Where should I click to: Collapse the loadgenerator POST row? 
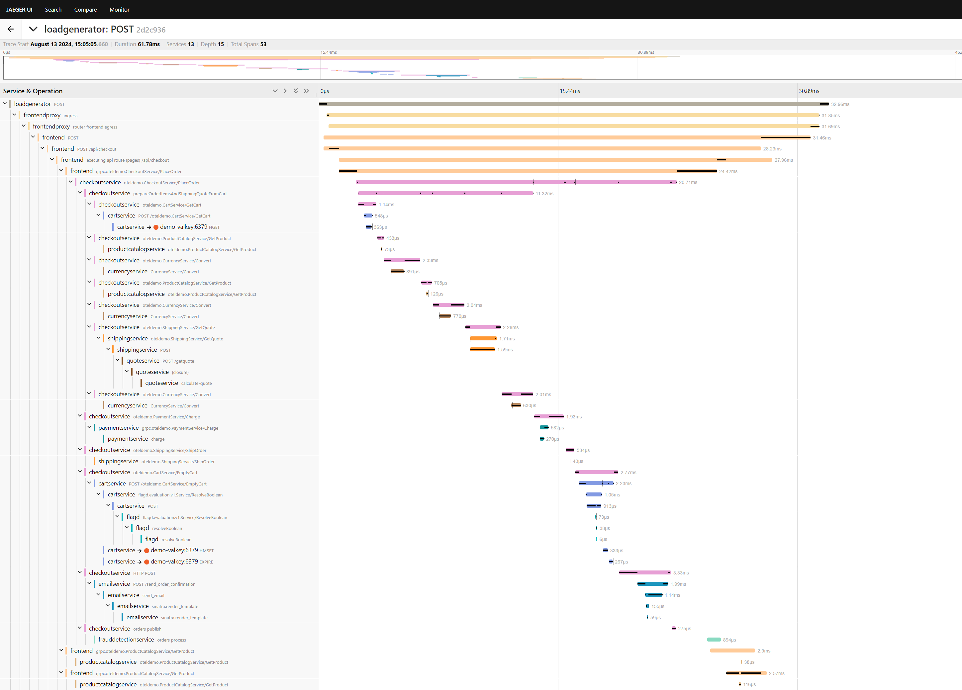[x=5, y=104]
